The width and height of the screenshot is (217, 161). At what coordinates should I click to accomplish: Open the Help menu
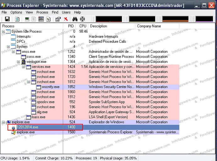[77, 12]
